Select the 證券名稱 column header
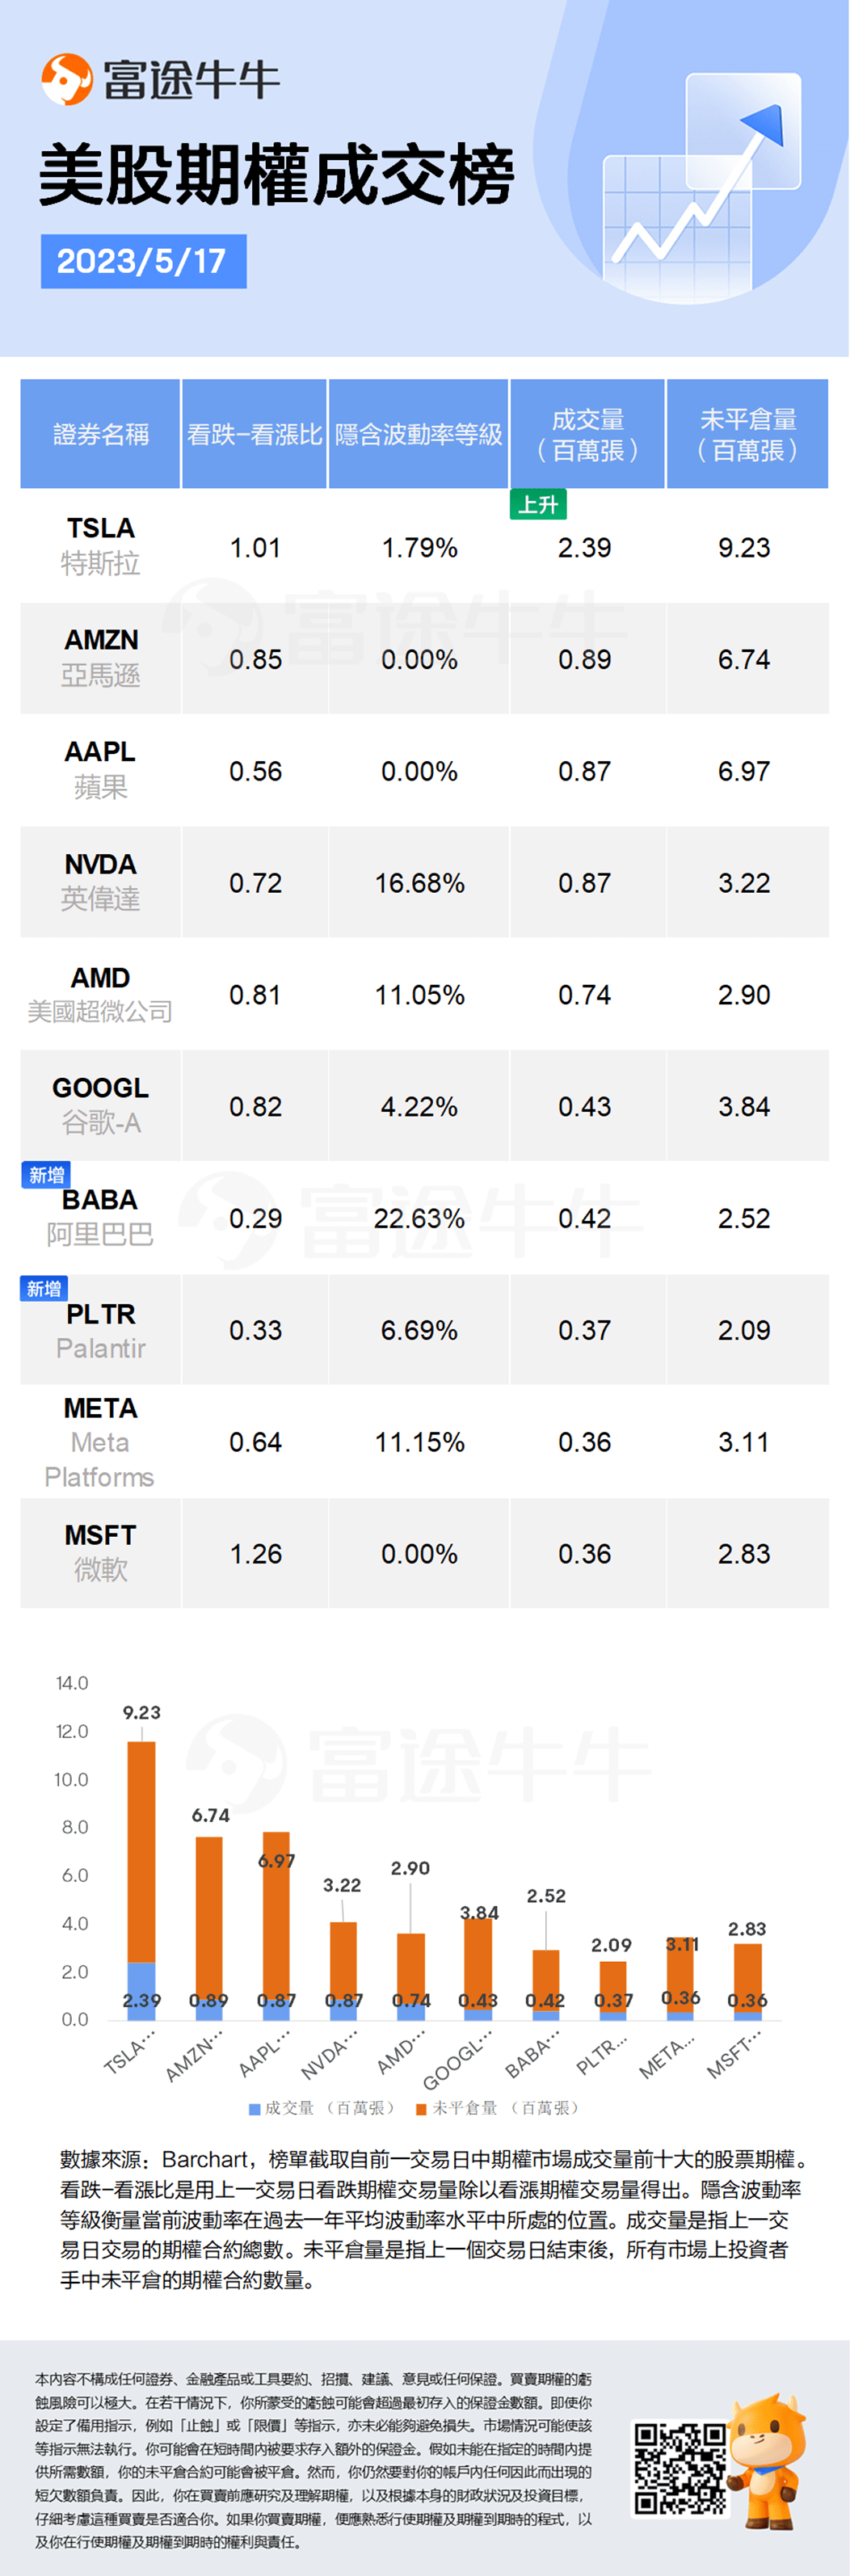Image resolution: width=850 pixels, height=2576 pixels. point(100,434)
